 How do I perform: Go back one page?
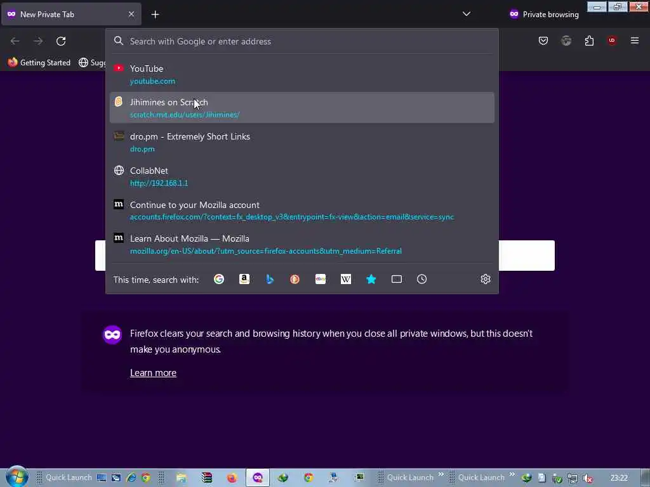pyautogui.click(x=15, y=41)
